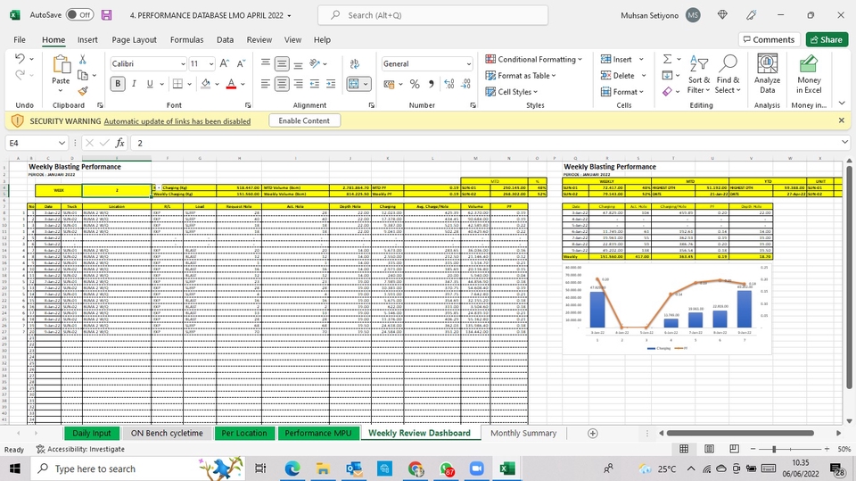The height and width of the screenshot is (481, 856).
Task: Toggle Underline formatting
Action: [149, 84]
